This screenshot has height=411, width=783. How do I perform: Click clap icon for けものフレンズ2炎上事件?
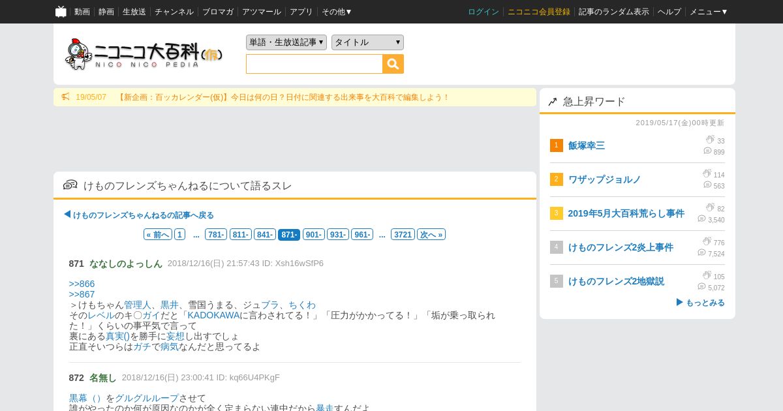707,241
